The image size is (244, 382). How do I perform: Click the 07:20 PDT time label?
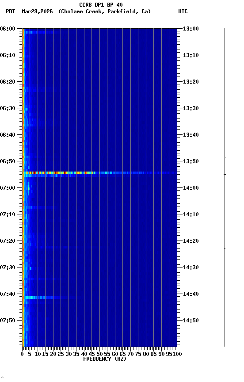click(8, 241)
